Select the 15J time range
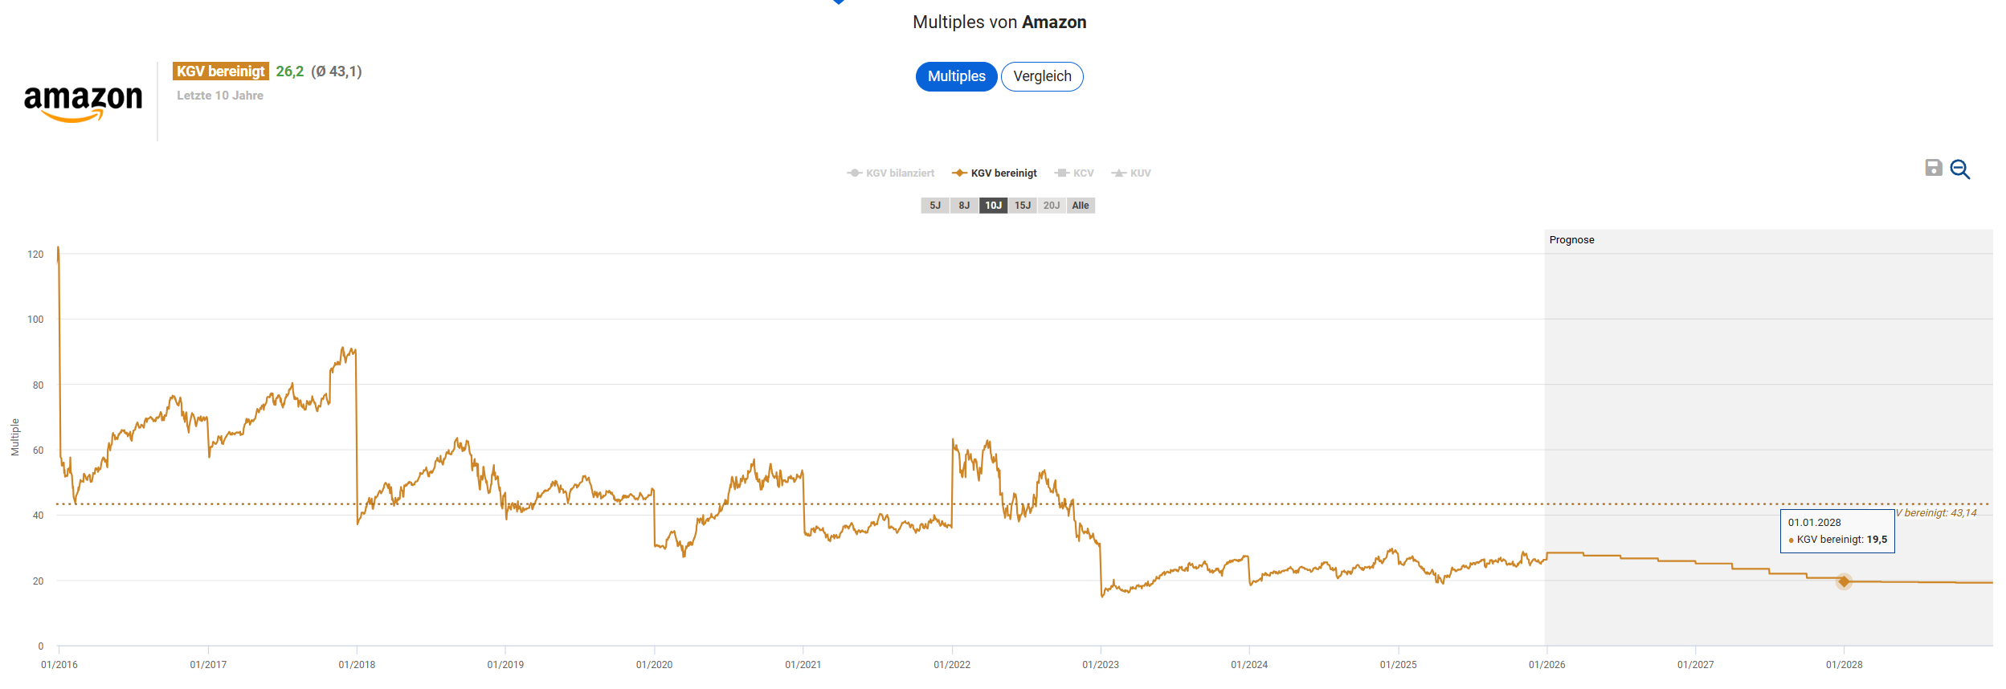Image resolution: width=2006 pixels, height=689 pixels. click(1023, 206)
